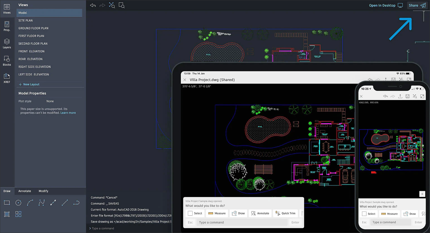430x233 pixels.
Task: Choose the Arc draw tool
Action: (30, 203)
